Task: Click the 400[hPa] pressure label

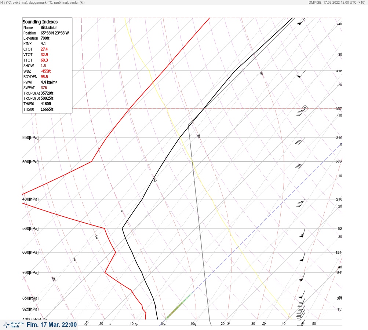Action: (30, 199)
